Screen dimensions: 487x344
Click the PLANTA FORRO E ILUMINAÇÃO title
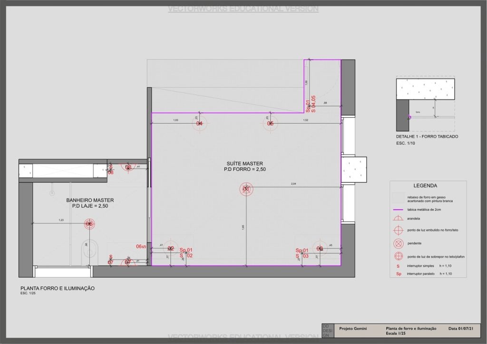pyautogui.click(x=58, y=288)
